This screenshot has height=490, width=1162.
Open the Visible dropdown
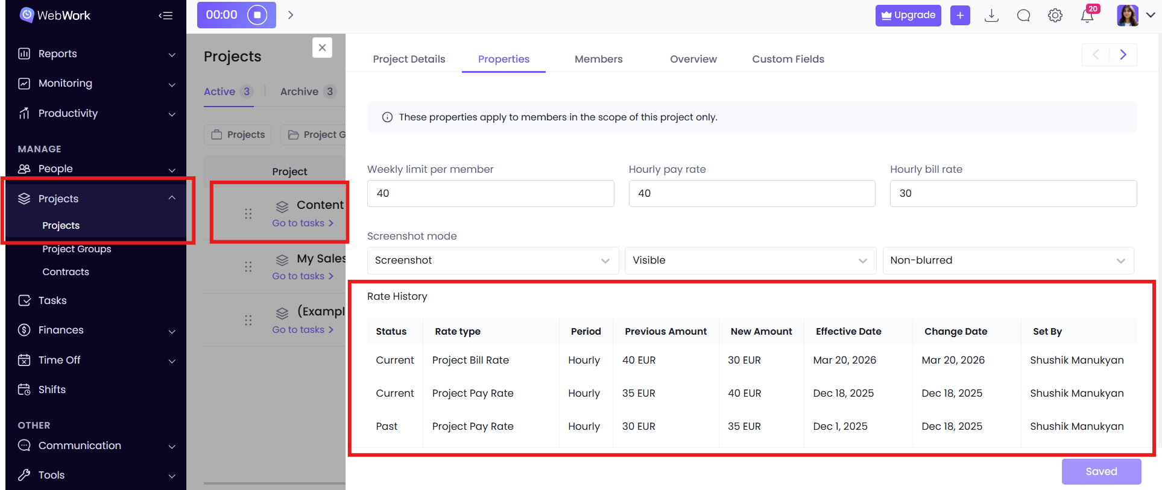coord(750,261)
